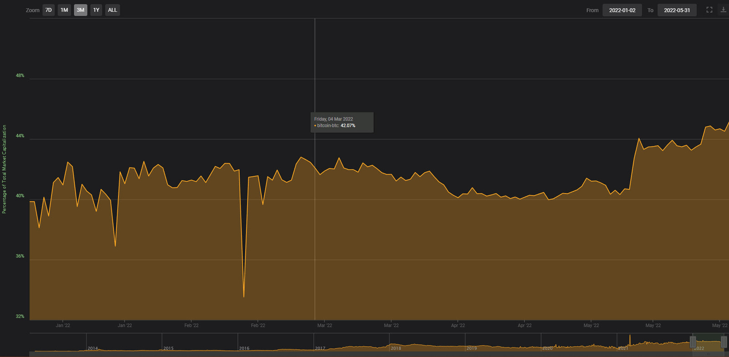Switch zoom to 1M

point(64,10)
